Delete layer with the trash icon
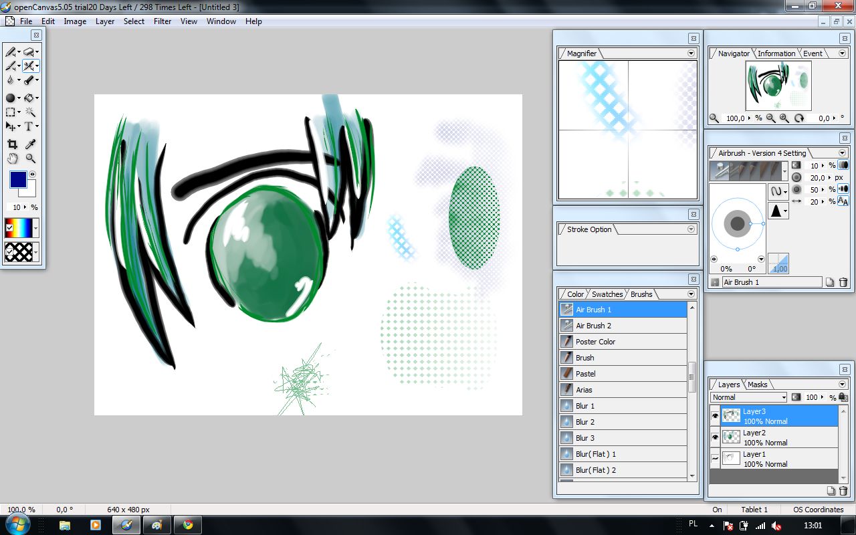Viewport: 856px width, 535px height. tap(843, 490)
